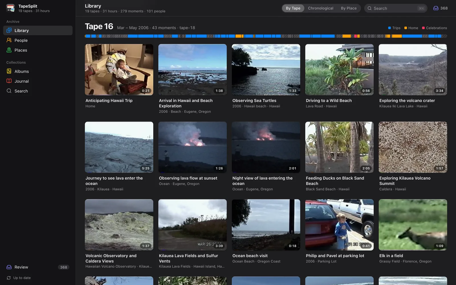Screen dimensions: 456x285
Task: Click the Journey to see lava enter the ocean title
Action: click(x=114, y=181)
